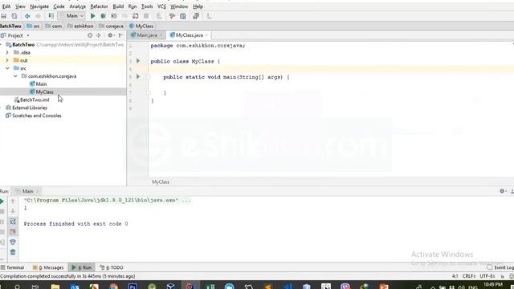Click the trash clear-all icon in Run console

13,252
